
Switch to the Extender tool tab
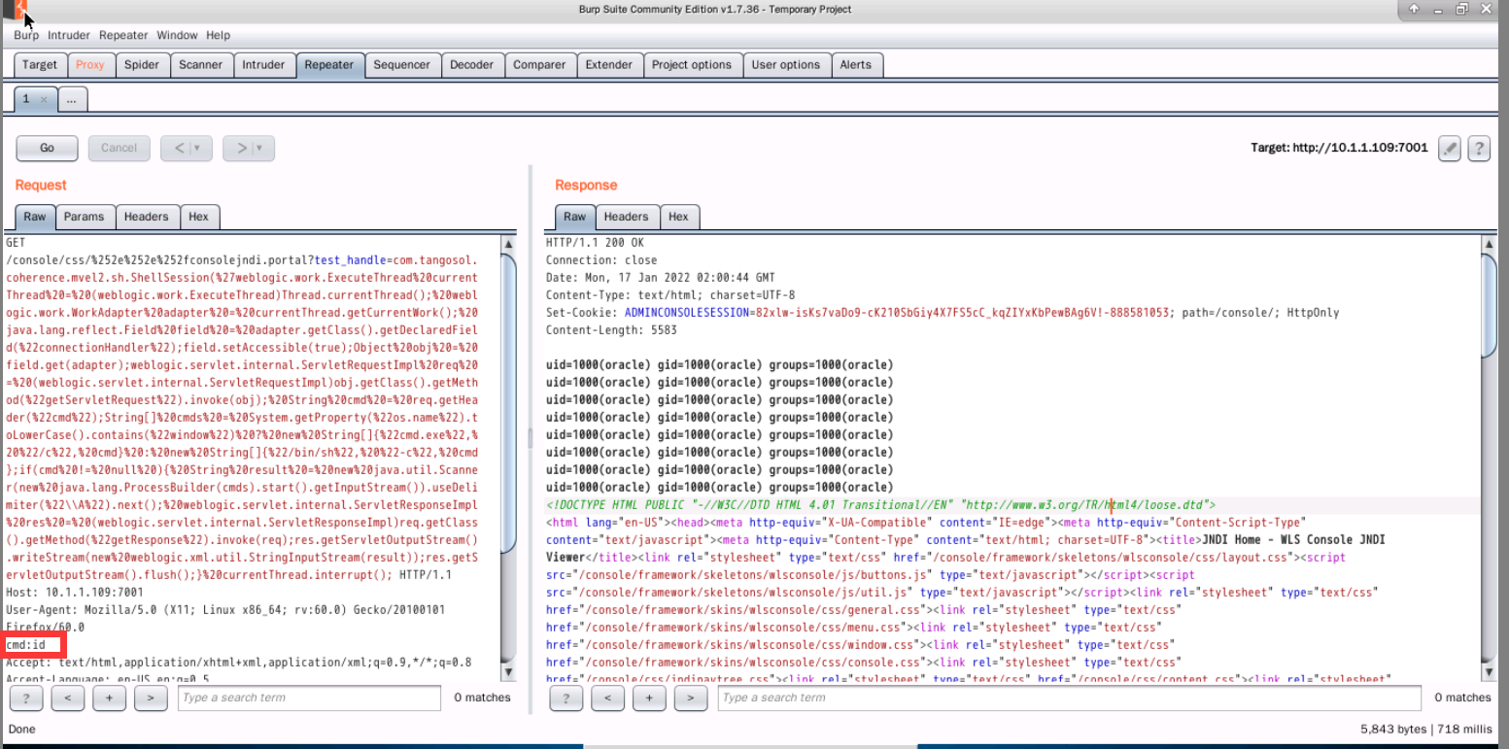pyautogui.click(x=609, y=65)
